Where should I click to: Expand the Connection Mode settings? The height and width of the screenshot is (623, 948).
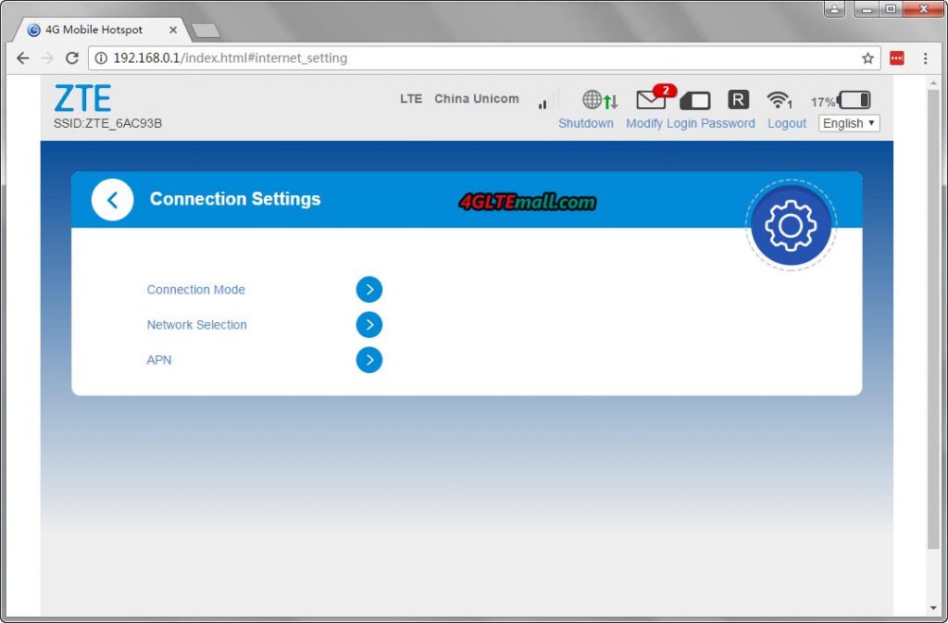tap(369, 290)
